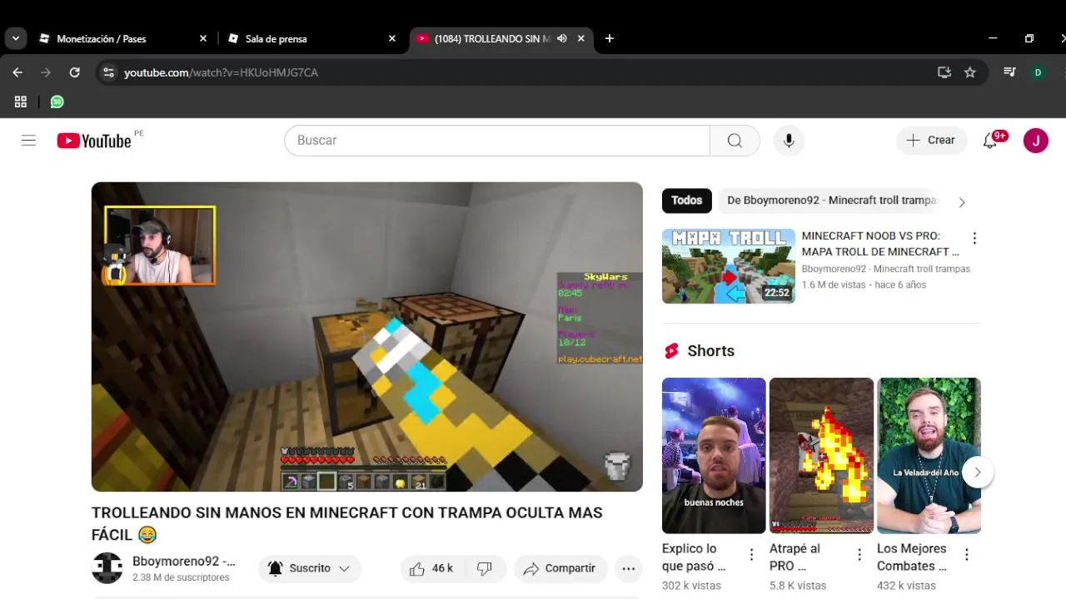The image size is (1066, 599).
Task: Click the Buscar search field
Action: point(498,141)
